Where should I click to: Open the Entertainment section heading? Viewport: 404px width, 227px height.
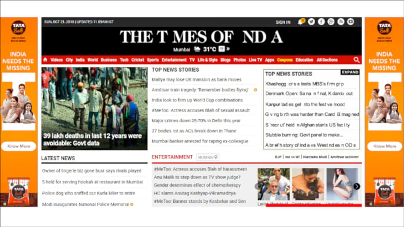pos(172,157)
